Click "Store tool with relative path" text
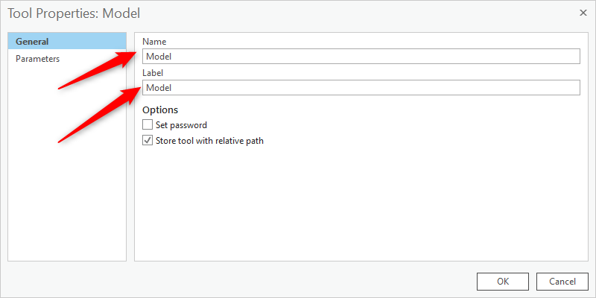The image size is (596, 298). tap(209, 141)
